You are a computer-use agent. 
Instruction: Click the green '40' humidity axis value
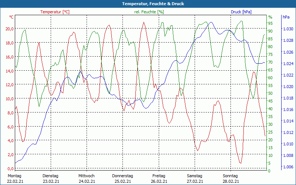coord(270,109)
